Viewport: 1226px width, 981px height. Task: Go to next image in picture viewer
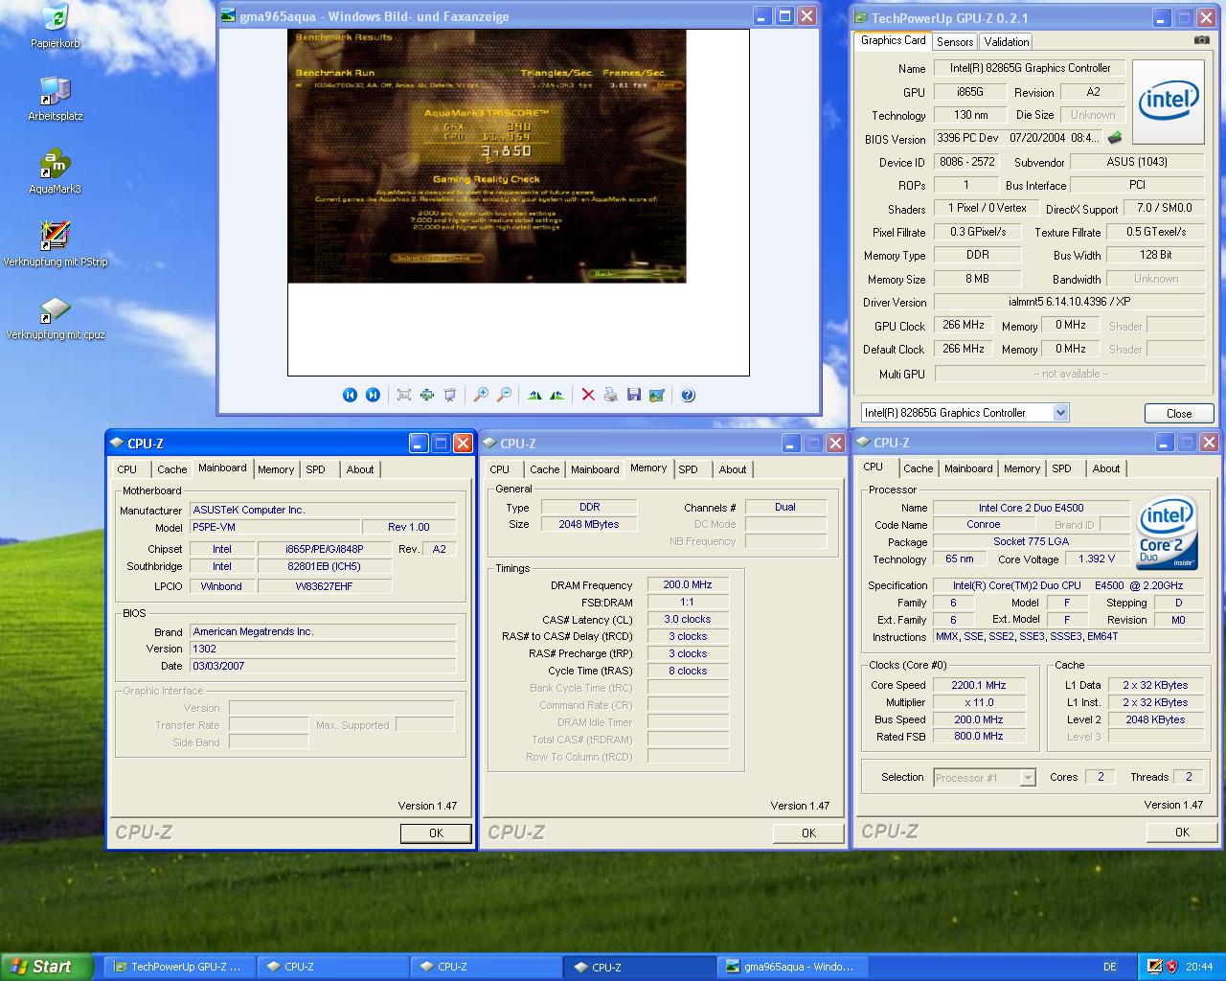pyautogui.click(x=373, y=395)
